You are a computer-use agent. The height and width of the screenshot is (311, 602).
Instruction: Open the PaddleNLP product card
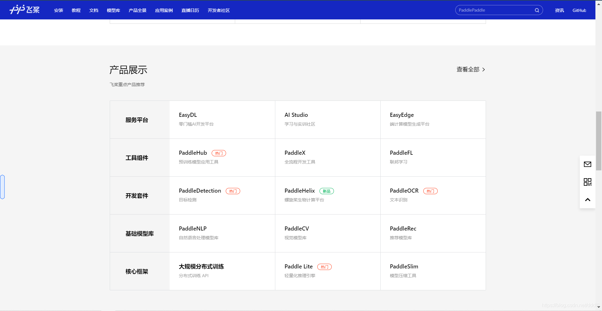pyautogui.click(x=222, y=233)
